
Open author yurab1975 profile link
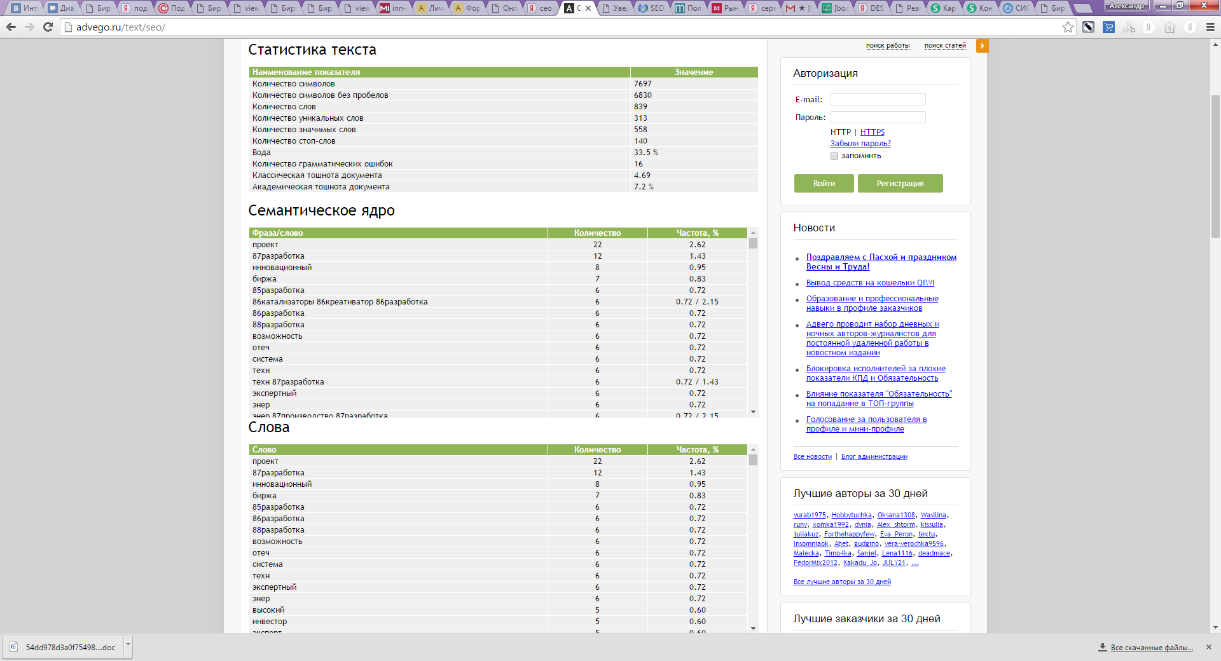(810, 515)
